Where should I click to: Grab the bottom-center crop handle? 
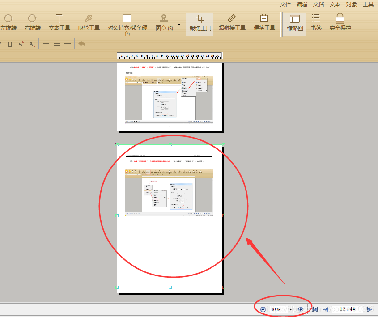[170, 287]
